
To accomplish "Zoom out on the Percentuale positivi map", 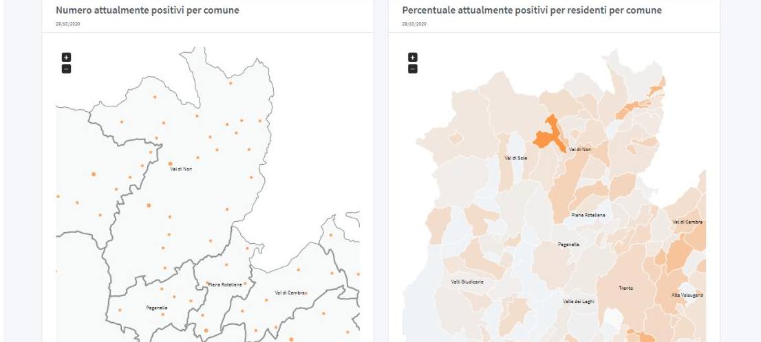I will [413, 69].
